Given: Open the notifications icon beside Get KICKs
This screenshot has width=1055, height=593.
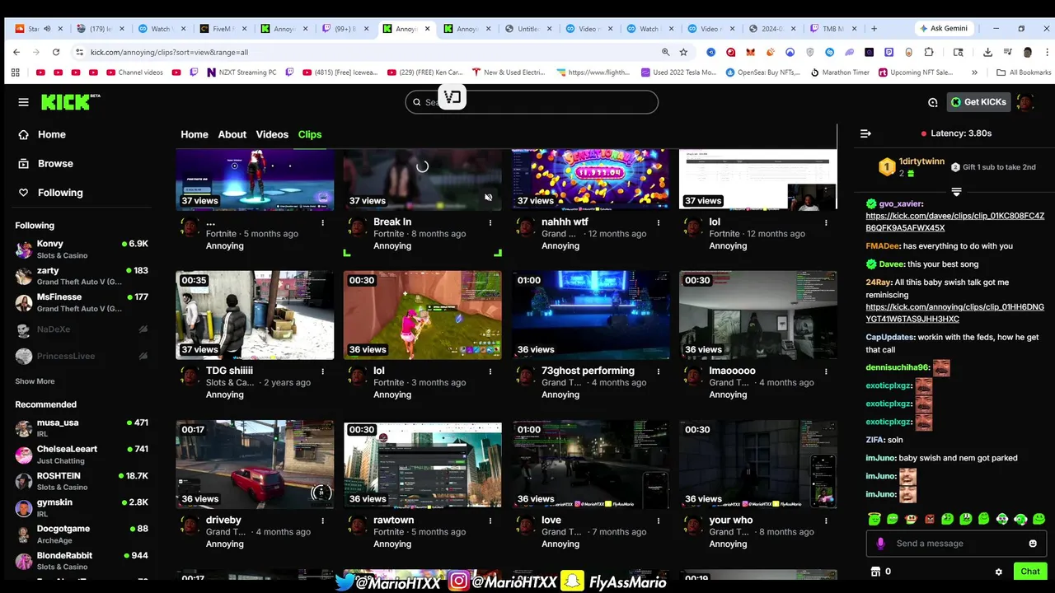Looking at the screenshot, I should point(932,103).
